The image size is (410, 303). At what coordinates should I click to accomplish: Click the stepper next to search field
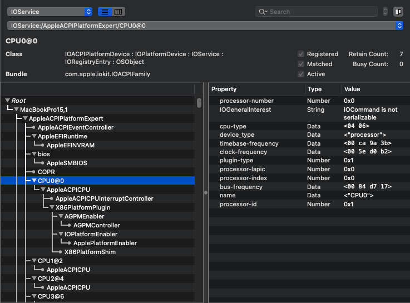(385, 12)
